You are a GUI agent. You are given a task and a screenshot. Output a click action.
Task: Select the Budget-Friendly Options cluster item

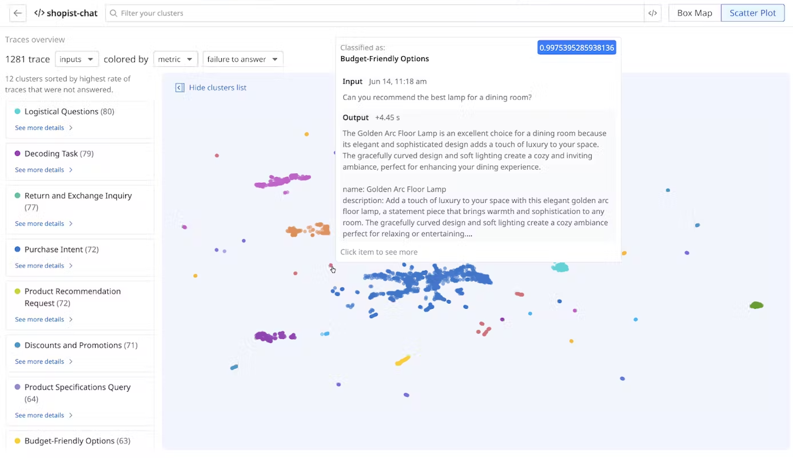pyautogui.click(x=77, y=441)
